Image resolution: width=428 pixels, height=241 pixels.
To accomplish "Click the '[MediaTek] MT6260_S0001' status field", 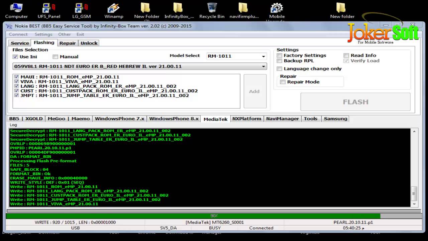I will [215, 222].
